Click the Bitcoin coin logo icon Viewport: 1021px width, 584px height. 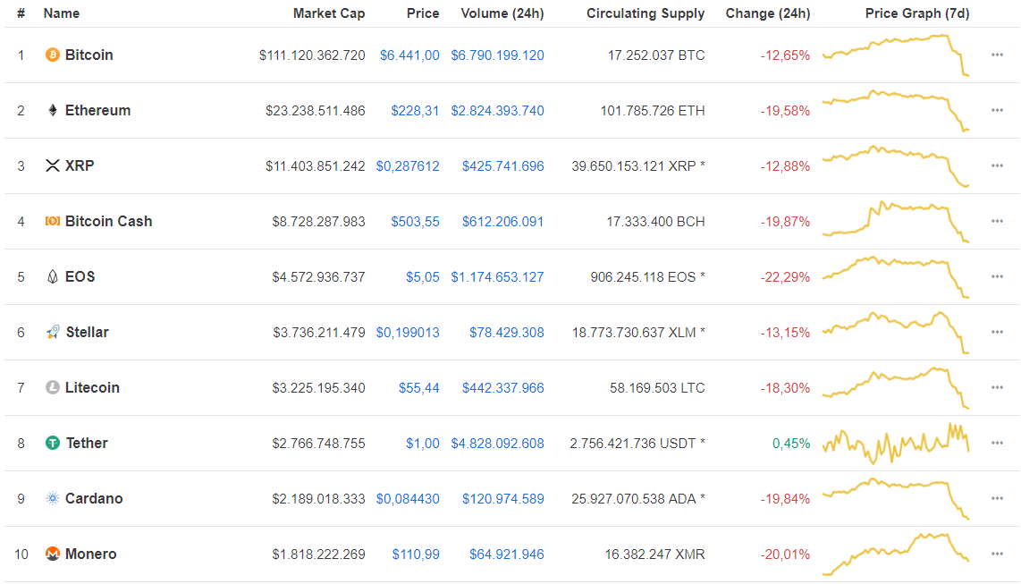[52, 55]
